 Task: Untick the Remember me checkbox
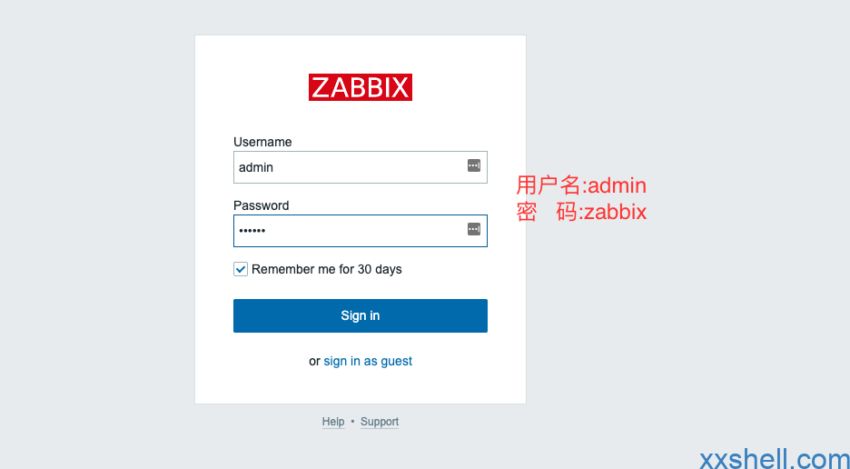(241, 269)
